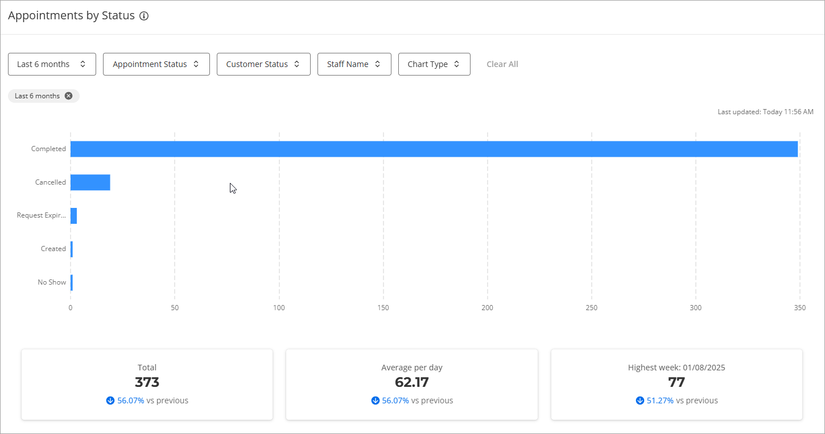Click the down arrow icon in Highest week card
Screen dimensions: 825x434
point(640,400)
